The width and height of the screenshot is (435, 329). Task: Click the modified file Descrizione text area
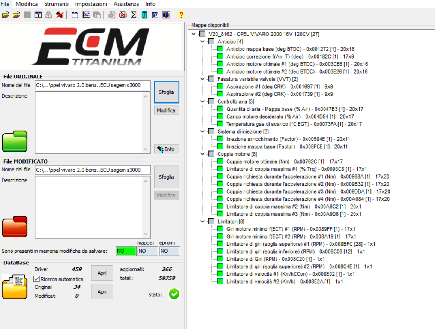pyautogui.click(x=89, y=207)
